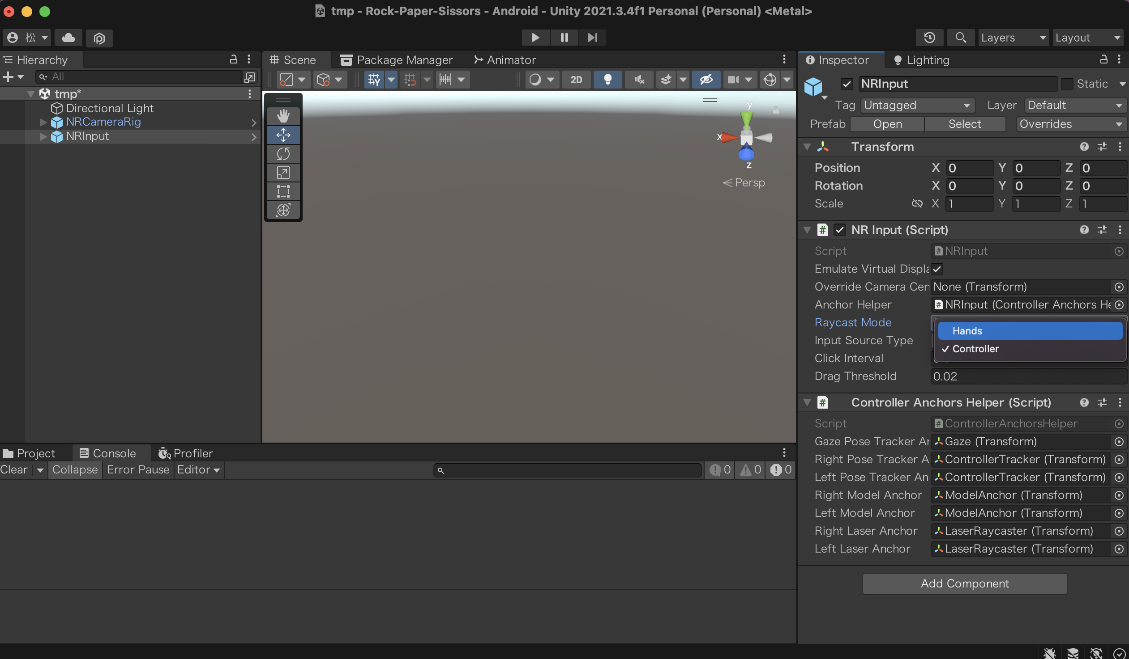1129x659 pixels.
Task: Select the Rect transform tool
Action: tap(283, 191)
